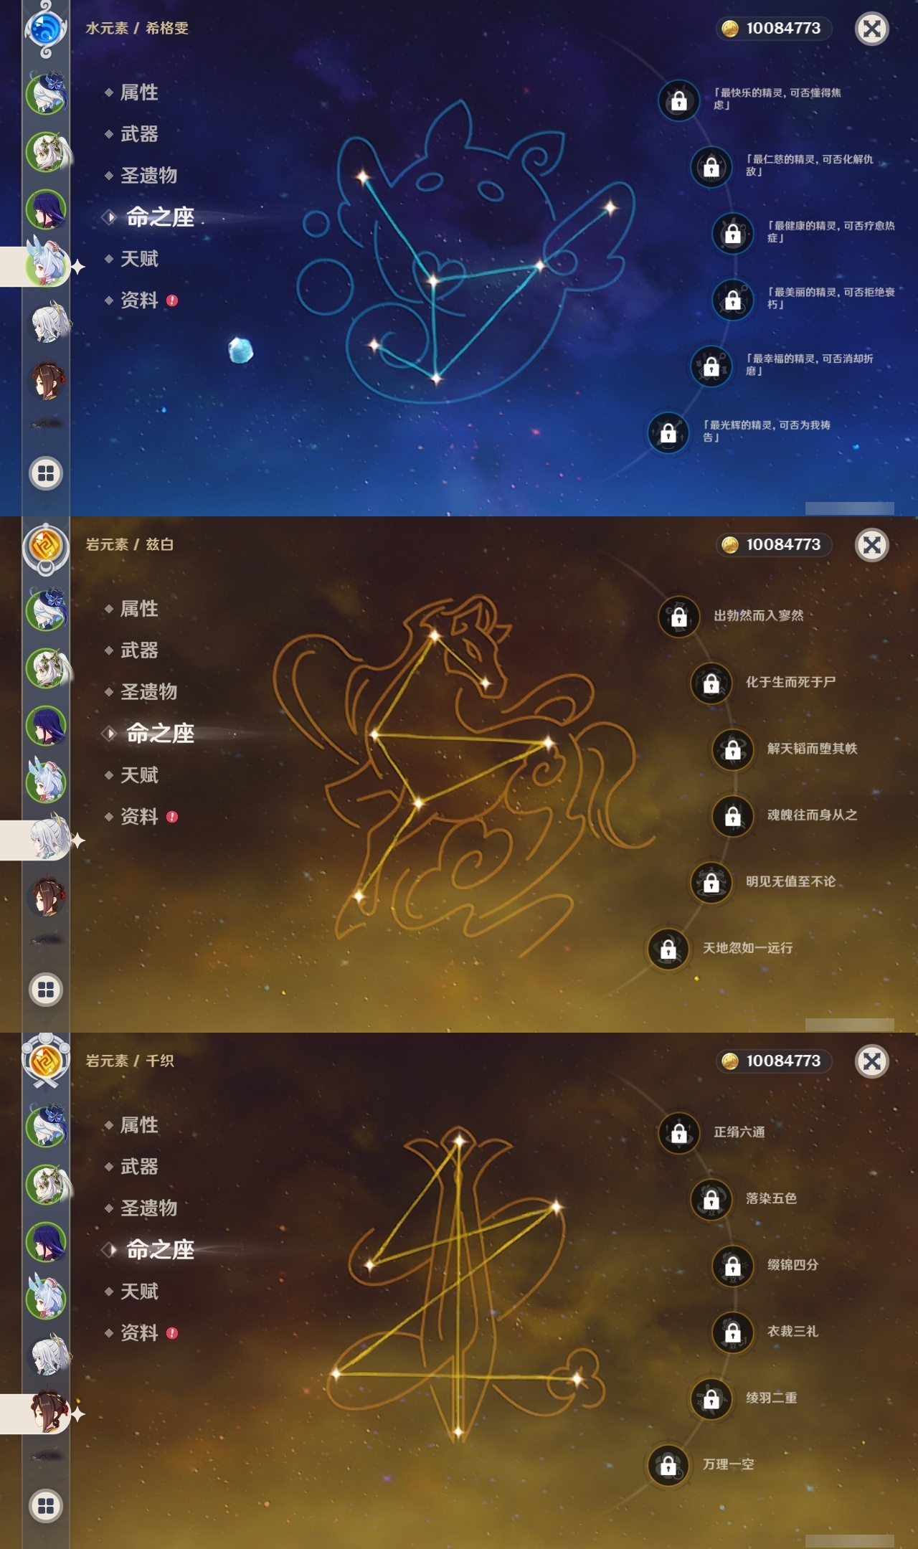Close the 希格雯 constellation screen with X
This screenshot has width=918, height=1549.
pyautogui.click(x=871, y=29)
